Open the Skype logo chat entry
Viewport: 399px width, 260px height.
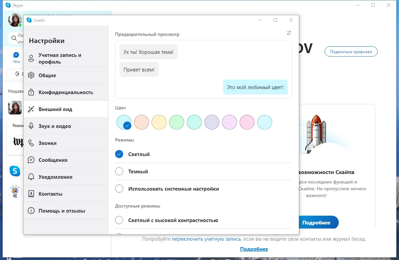15,171
